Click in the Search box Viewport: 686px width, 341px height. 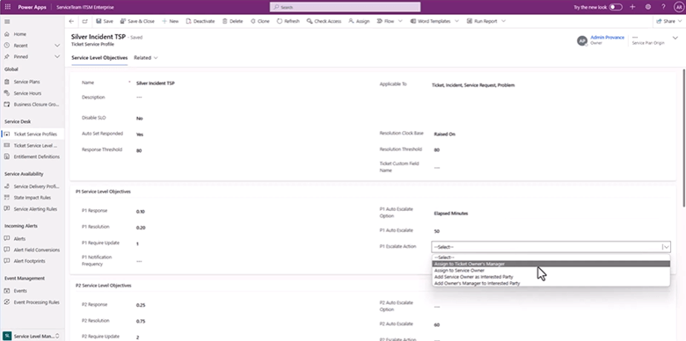click(345, 7)
